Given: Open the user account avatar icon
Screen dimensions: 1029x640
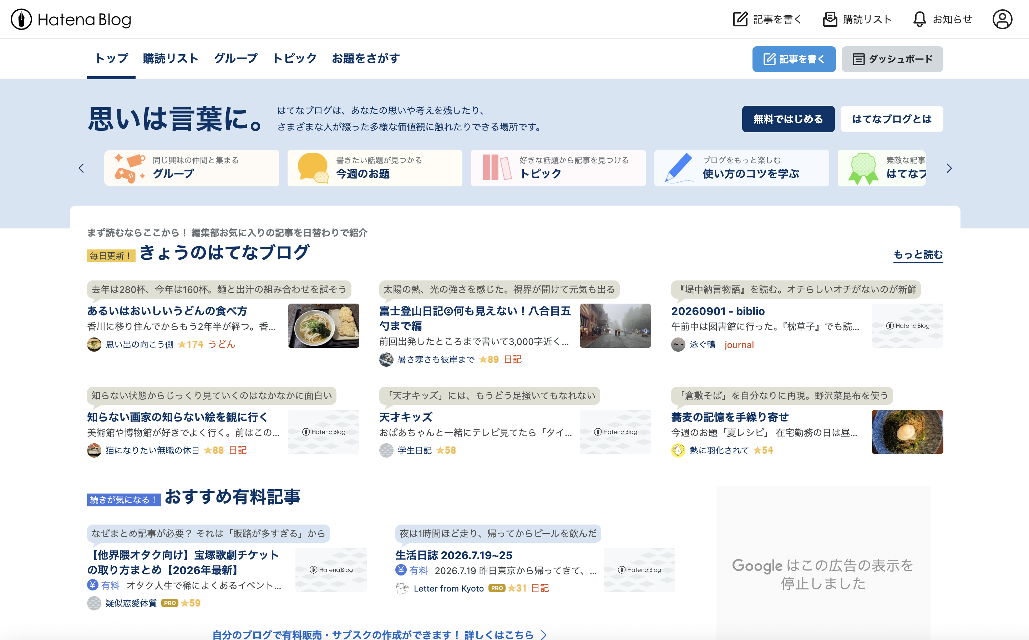Looking at the screenshot, I should tap(1002, 20).
